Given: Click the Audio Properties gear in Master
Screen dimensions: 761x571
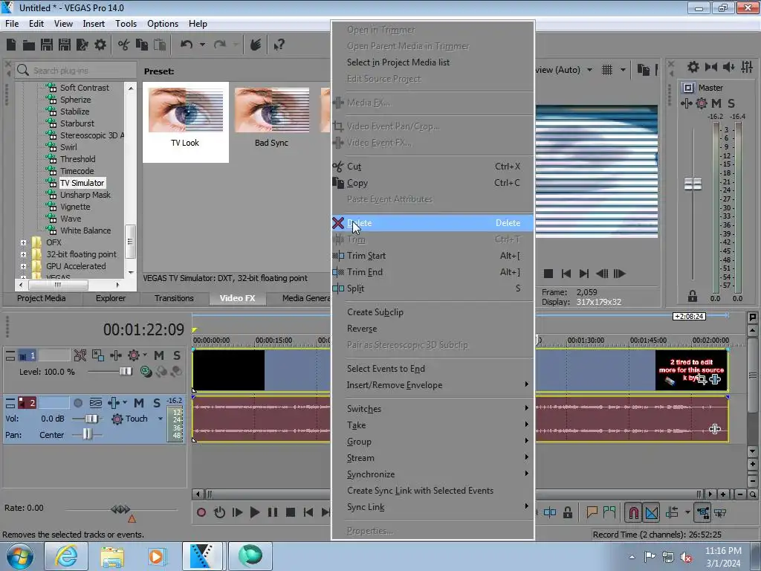Looking at the screenshot, I should [x=693, y=67].
